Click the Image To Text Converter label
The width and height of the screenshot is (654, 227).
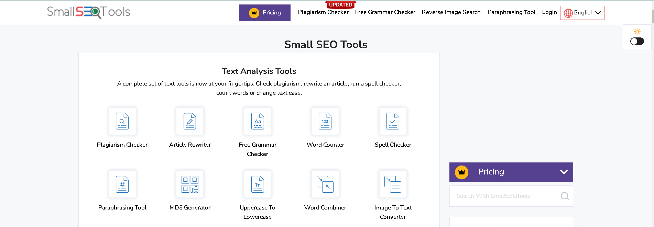click(393, 212)
